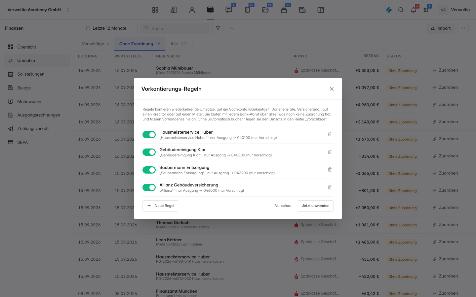Click the Vorschau button
This screenshot has height=297, width=476.
coord(283,206)
